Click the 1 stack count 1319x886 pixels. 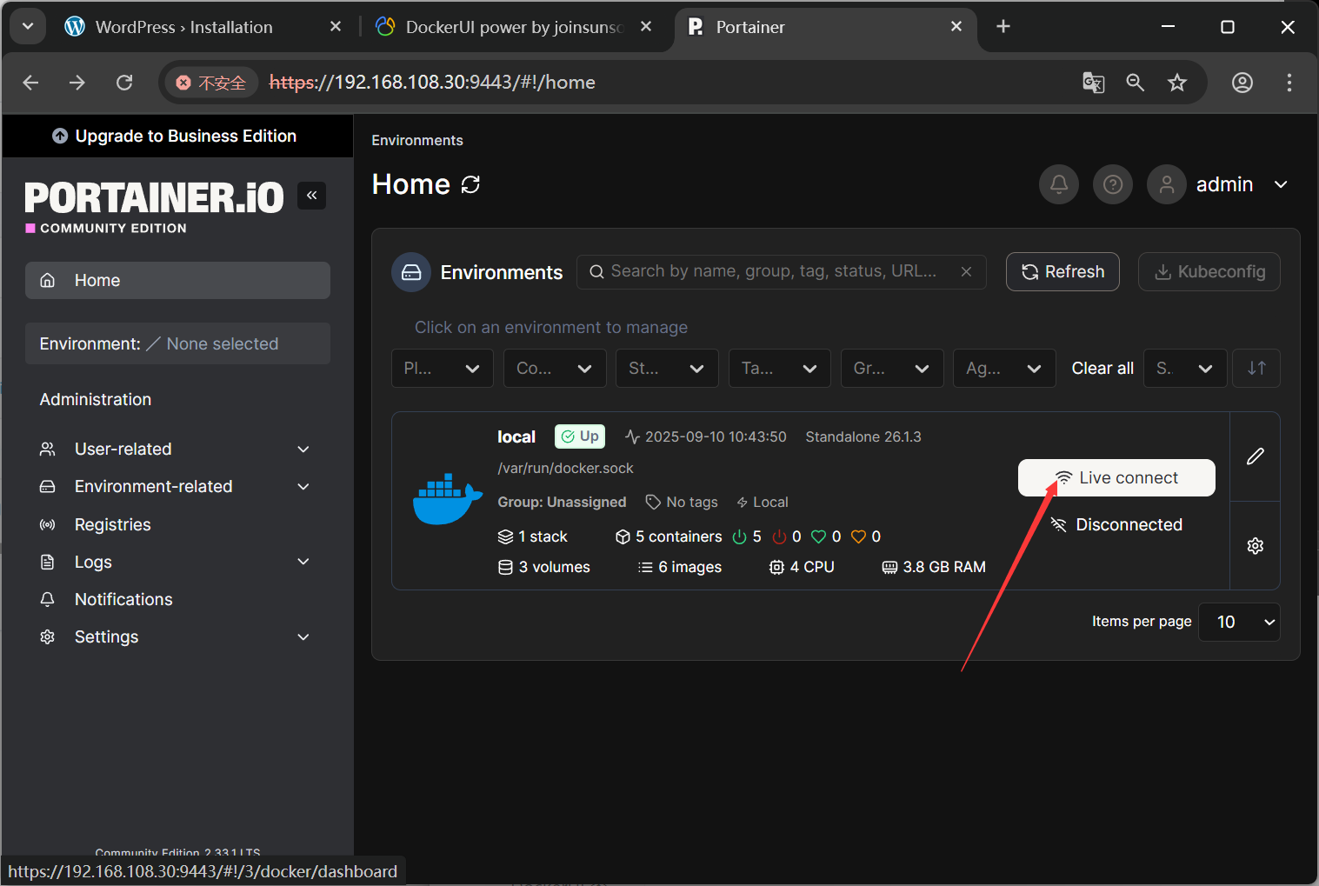pos(532,536)
